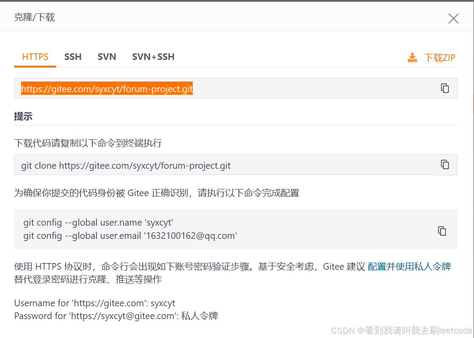Click the 提示 heading
The image size is (474, 338).
tap(23, 116)
